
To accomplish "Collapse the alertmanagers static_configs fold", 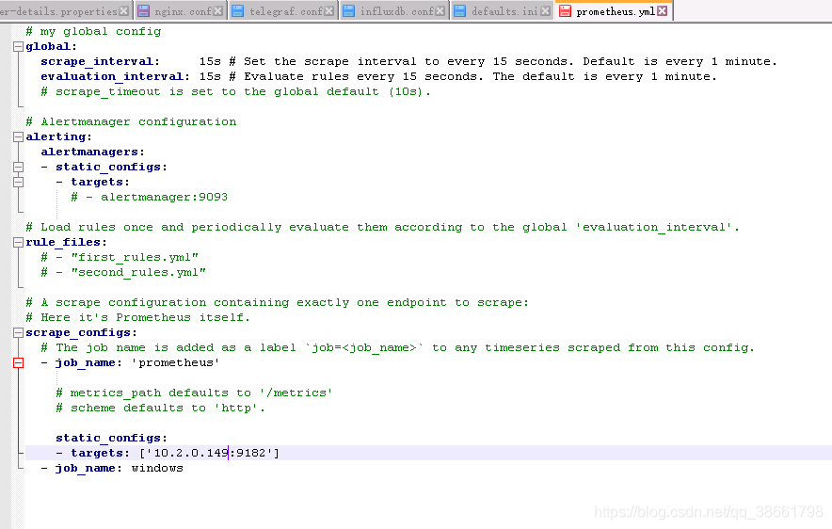I will point(18,168).
